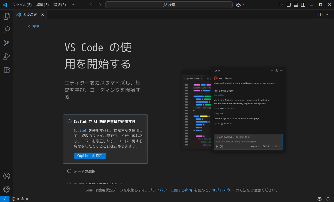Click the Customize Layout icon
Image resolution: width=334 pixels, height=202 pixels.
(x=282, y=5)
